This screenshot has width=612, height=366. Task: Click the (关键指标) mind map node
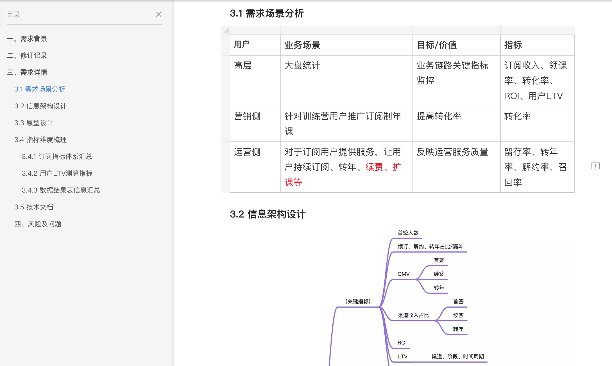(x=358, y=301)
